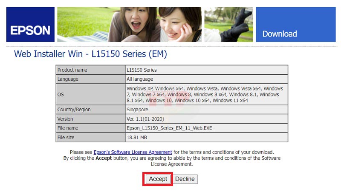Viewport: 341px width, 192px height.
Task: Click the banner photo of black boots
Action: pyautogui.click(x=229, y=25)
